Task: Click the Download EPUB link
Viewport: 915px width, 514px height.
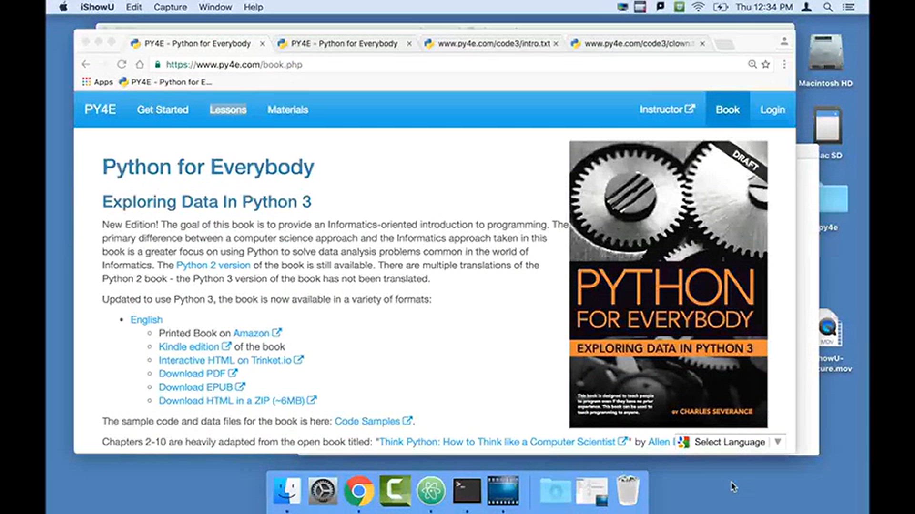Action: 202,387
